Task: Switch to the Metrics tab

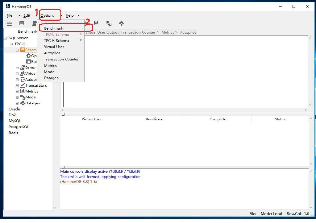Action: pos(169,32)
